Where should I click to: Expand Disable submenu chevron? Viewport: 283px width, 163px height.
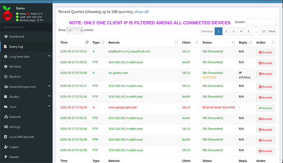click(49, 96)
